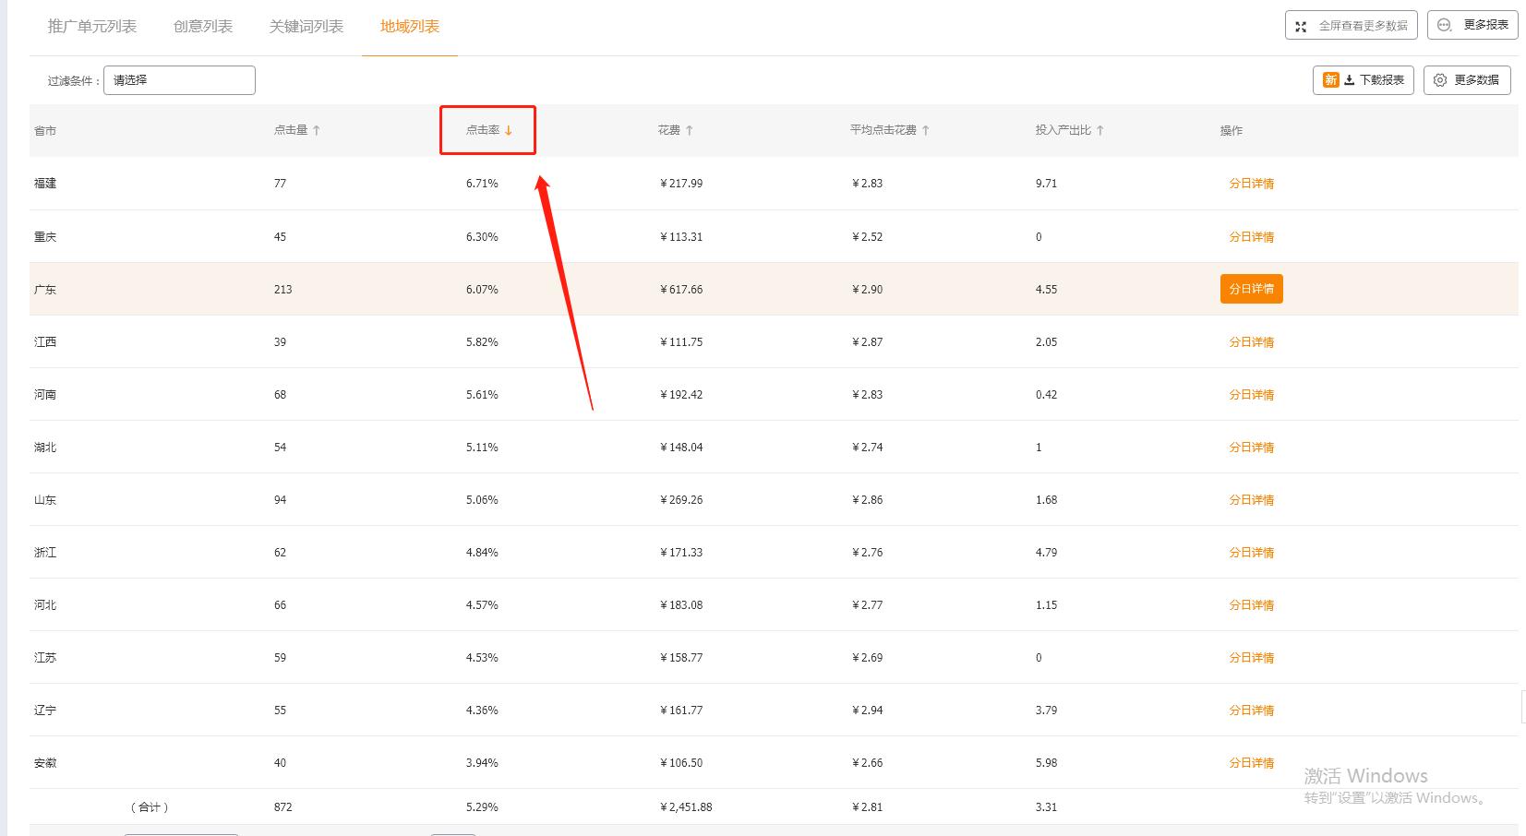Open 分日详情 for 安徽 row
Screen dimensions: 1526x836
[1251, 763]
